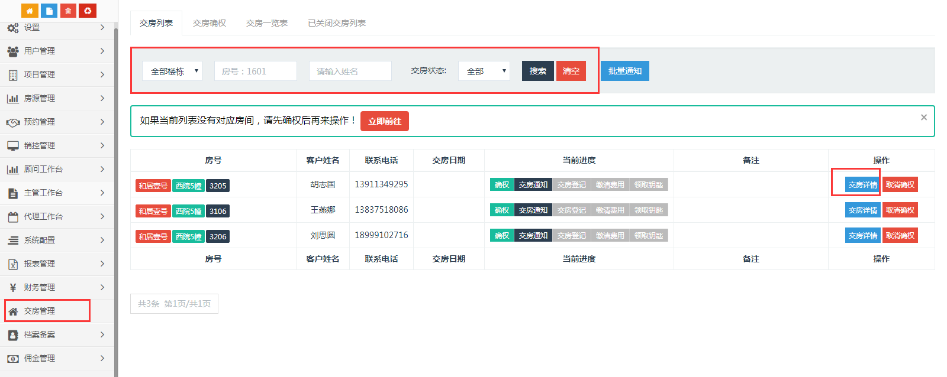Open the 交房状态 status dropdown
947x377 pixels.
pos(484,71)
